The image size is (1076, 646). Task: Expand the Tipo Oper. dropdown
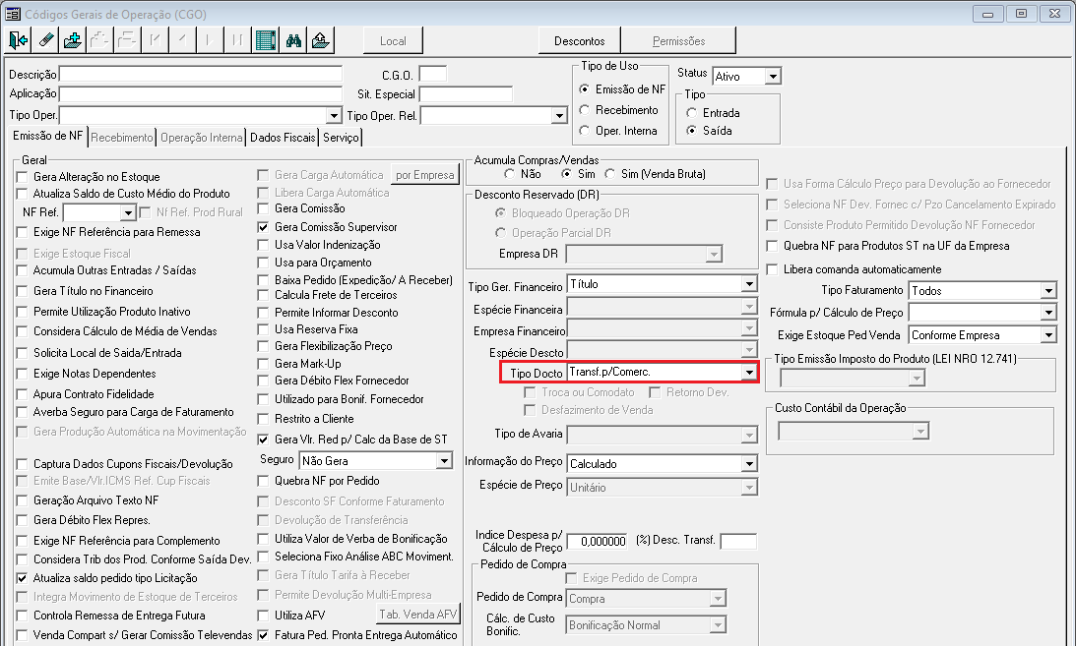tap(334, 116)
